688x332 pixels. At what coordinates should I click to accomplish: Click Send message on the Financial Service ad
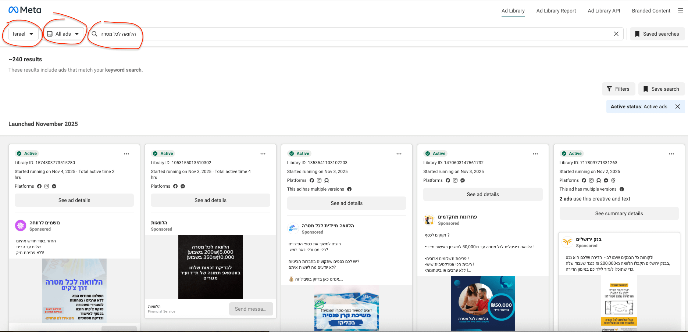pyautogui.click(x=251, y=309)
